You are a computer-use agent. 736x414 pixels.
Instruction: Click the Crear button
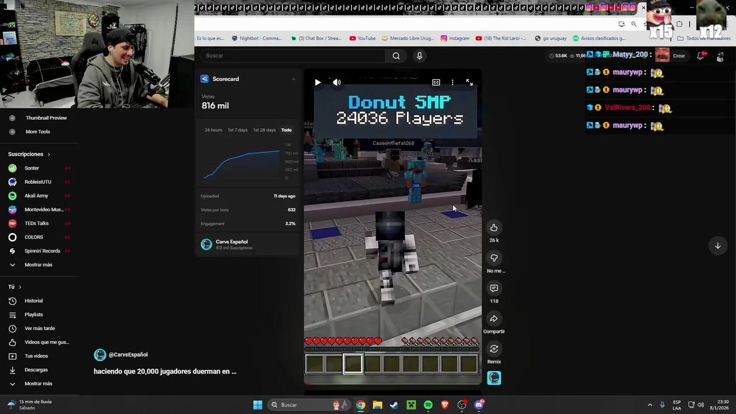(679, 56)
